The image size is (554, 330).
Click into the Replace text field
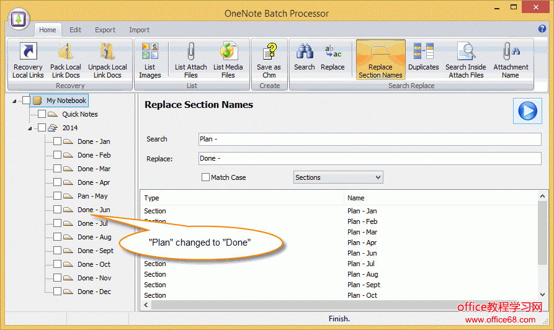tap(369, 159)
